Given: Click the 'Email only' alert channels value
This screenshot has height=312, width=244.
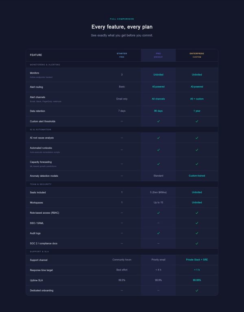Looking at the screenshot, I should 122,99.
